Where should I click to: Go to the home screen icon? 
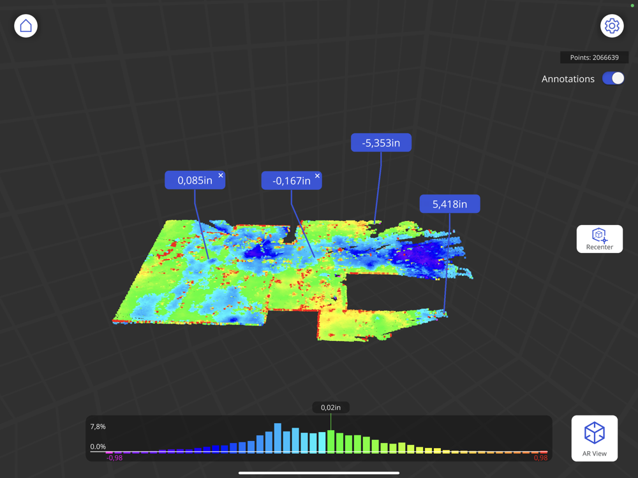pos(26,26)
